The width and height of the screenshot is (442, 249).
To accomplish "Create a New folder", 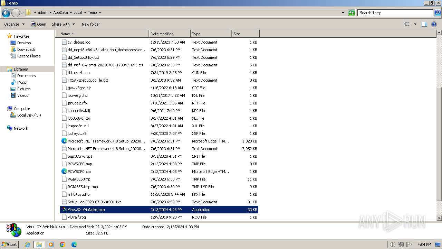I will click(91, 24).
